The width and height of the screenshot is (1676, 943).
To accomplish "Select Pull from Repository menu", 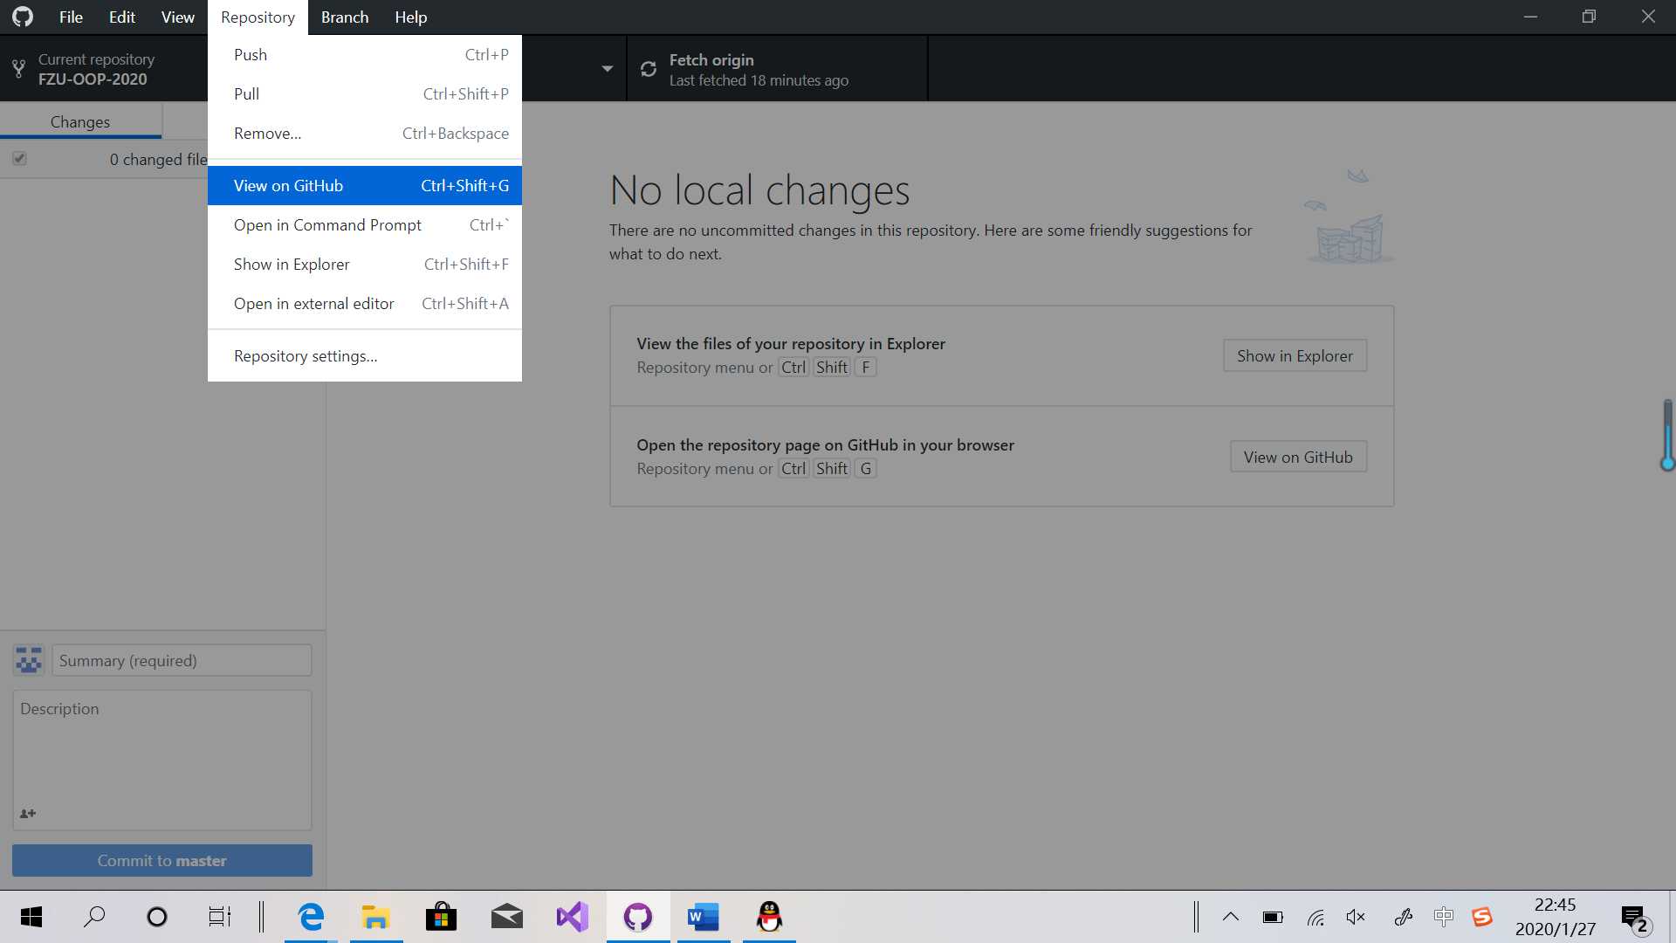I will [x=365, y=94].
